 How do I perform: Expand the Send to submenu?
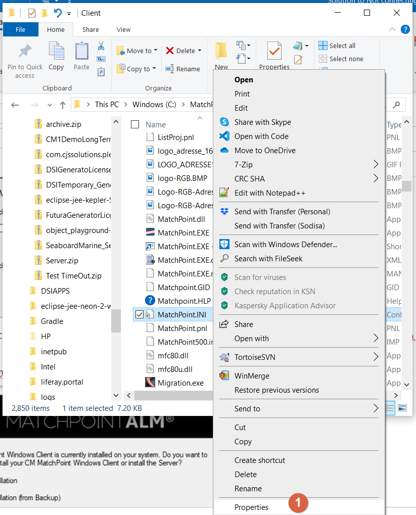click(x=376, y=408)
